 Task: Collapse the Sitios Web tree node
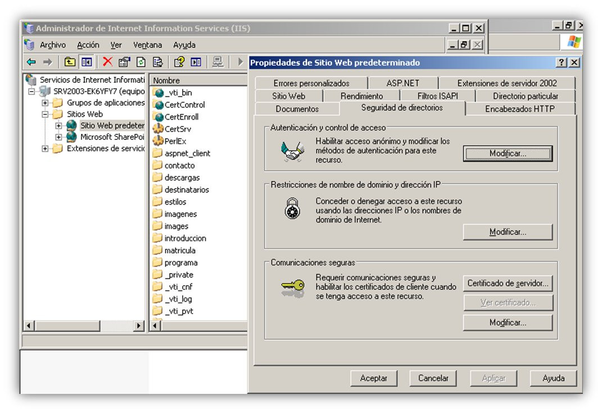45,114
